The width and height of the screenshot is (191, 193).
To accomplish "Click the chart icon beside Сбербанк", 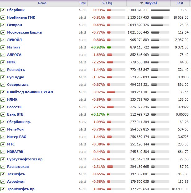I will pyautogui.click(x=3, y=10).
